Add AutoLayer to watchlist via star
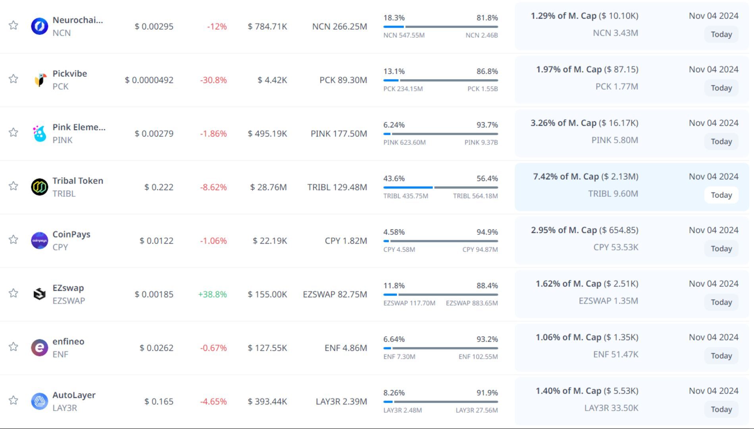This screenshot has width=754, height=429. pyautogui.click(x=13, y=400)
